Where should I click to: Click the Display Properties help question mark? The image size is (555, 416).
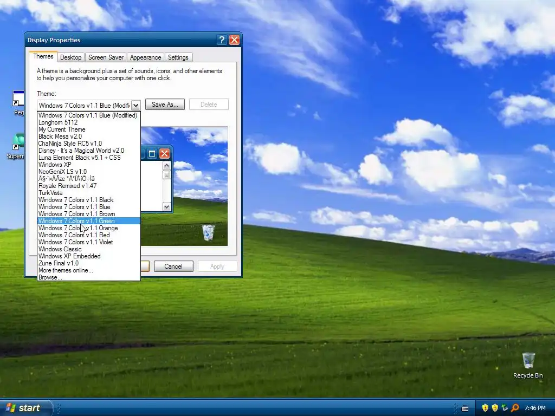(222, 40)
